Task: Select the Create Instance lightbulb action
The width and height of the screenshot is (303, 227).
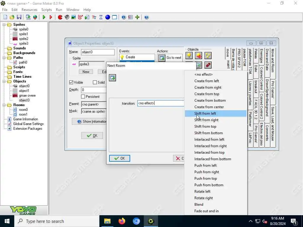Action: (x=189, y=56)
